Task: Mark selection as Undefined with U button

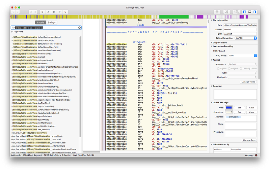Action: [65, 12]
